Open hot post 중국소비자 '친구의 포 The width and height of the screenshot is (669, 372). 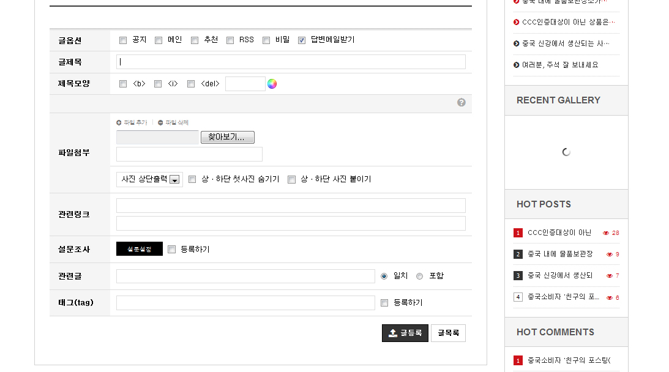click(x=563, y=297)
